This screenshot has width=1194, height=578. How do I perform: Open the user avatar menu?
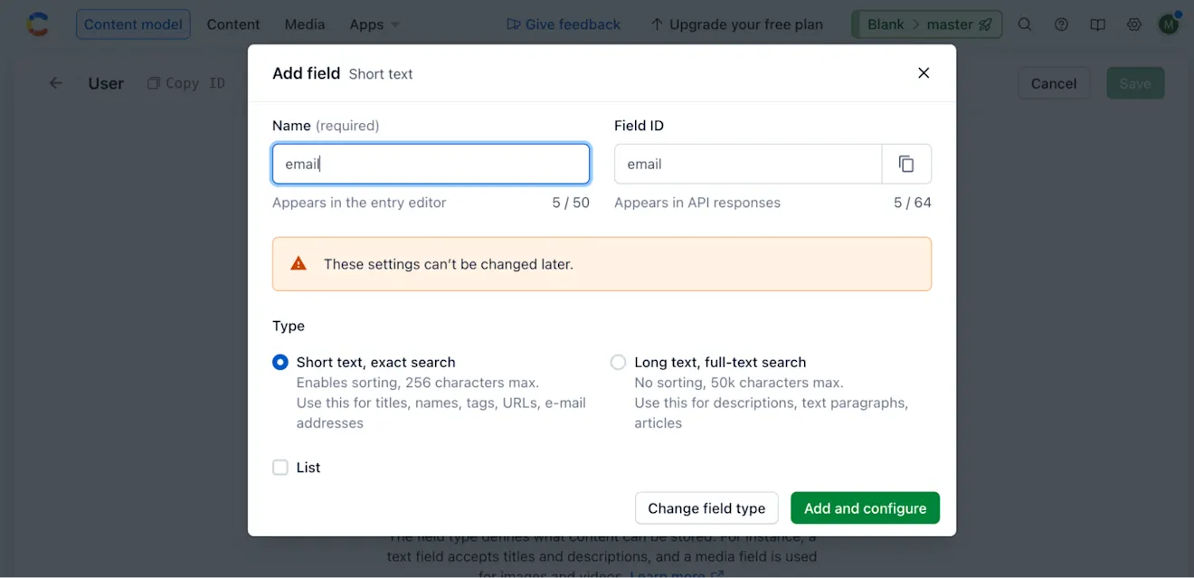click(1169, 24)
